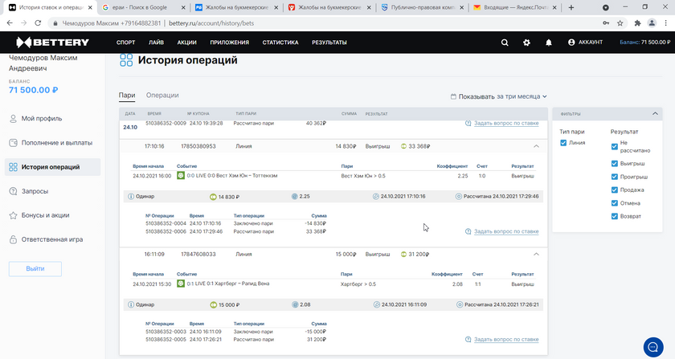Click football icon of Хартберг event
Viewport: 675px width, 359px height.
[x=181, y=284]
